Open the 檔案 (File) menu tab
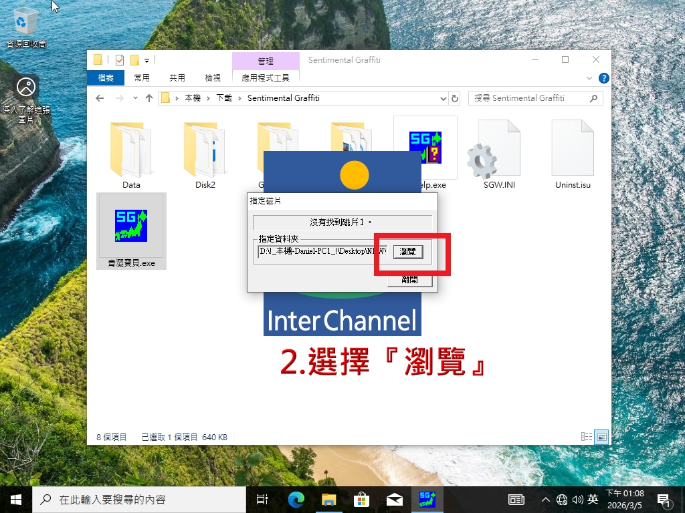The height and width of the screenshot is (513, 685). (x=106, y=78)
